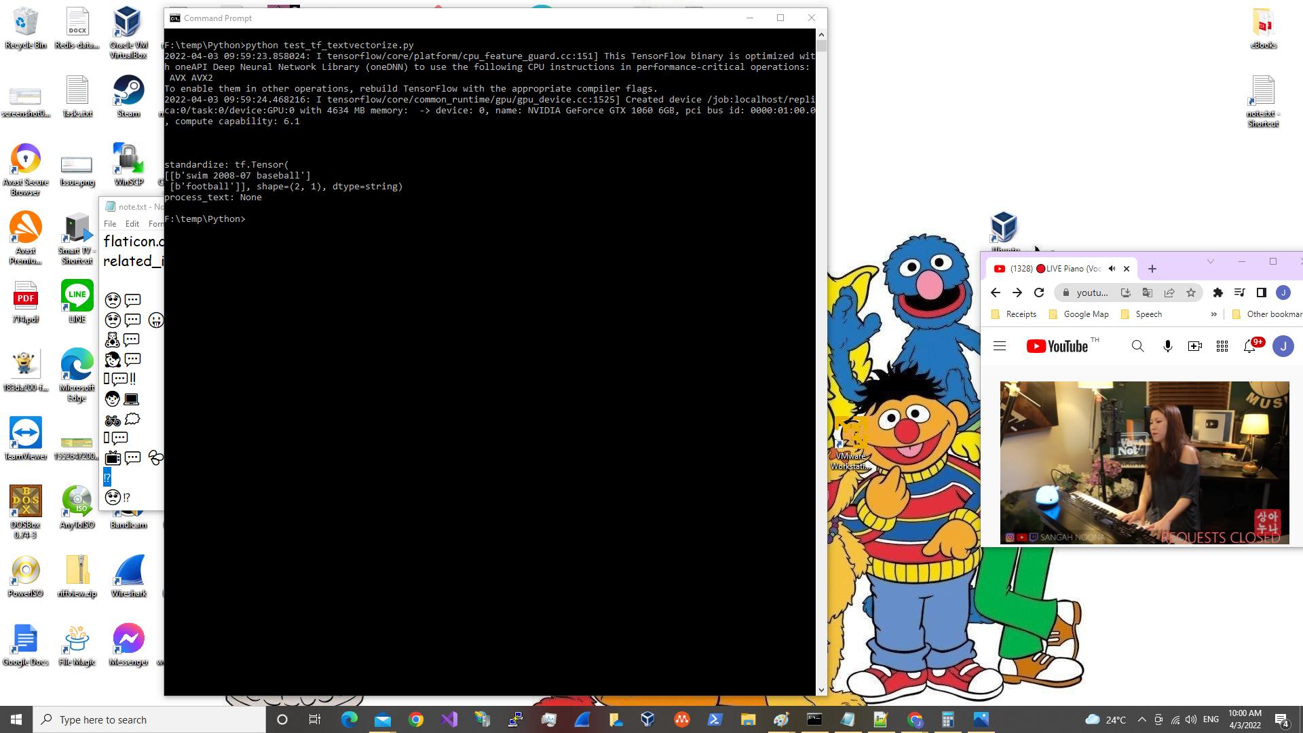Mute the tab using speaker icon
The width and height of the screenshot is (1303, 733).
tap(1112, 269)
